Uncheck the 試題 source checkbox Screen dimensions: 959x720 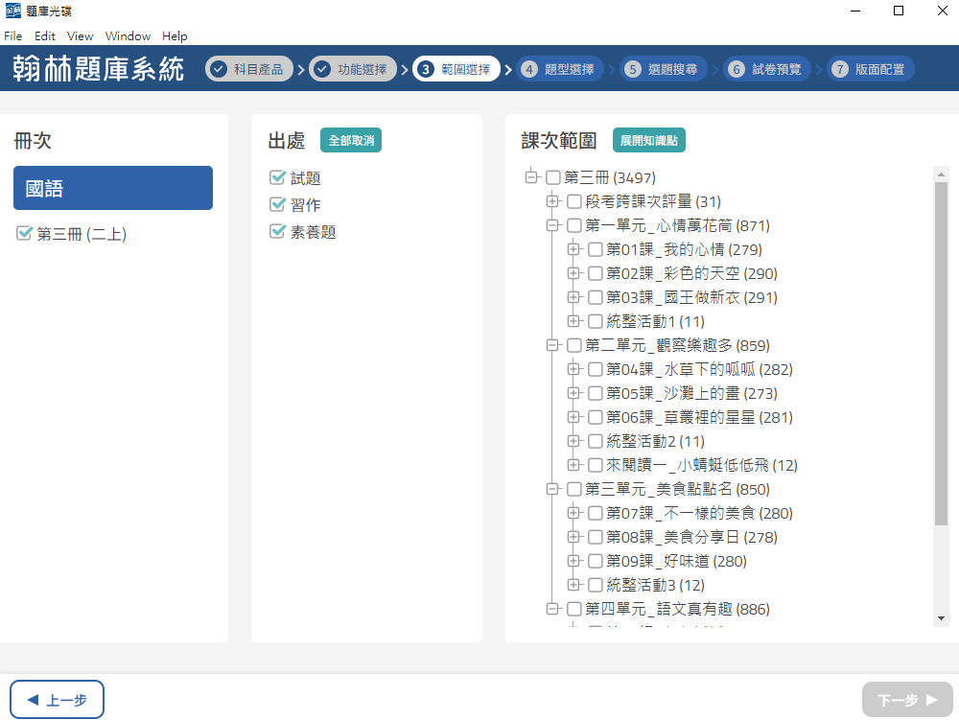tap(278, 178)
